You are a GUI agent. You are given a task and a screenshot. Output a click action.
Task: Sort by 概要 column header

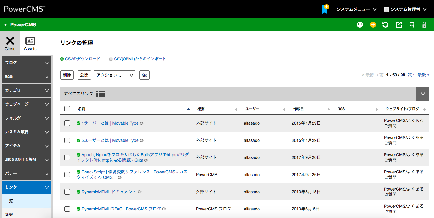coord(201,109)
